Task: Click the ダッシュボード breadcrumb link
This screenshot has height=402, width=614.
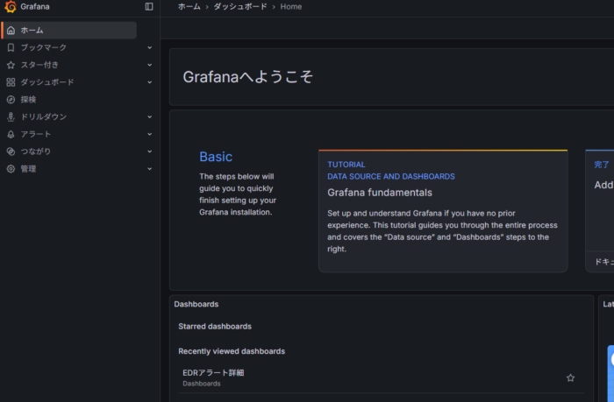Action: pos(240,6)
